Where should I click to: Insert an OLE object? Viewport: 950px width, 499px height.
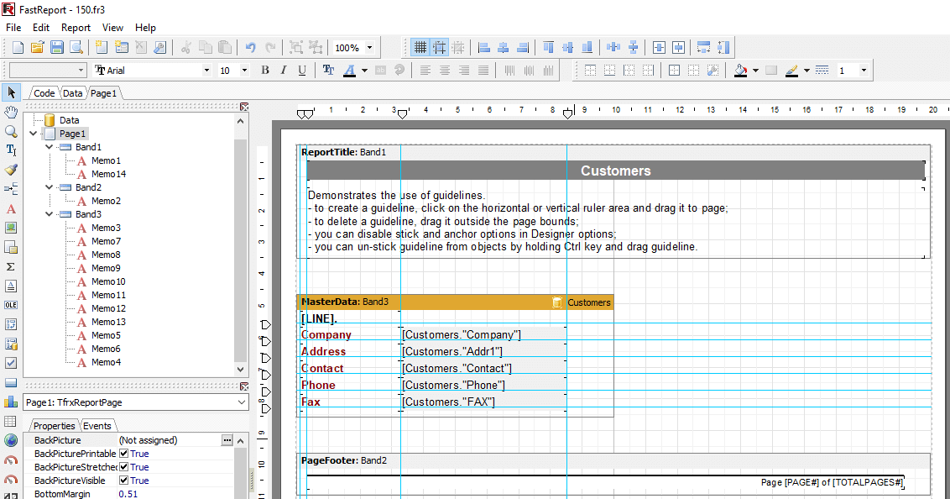(x=11, y=305)
